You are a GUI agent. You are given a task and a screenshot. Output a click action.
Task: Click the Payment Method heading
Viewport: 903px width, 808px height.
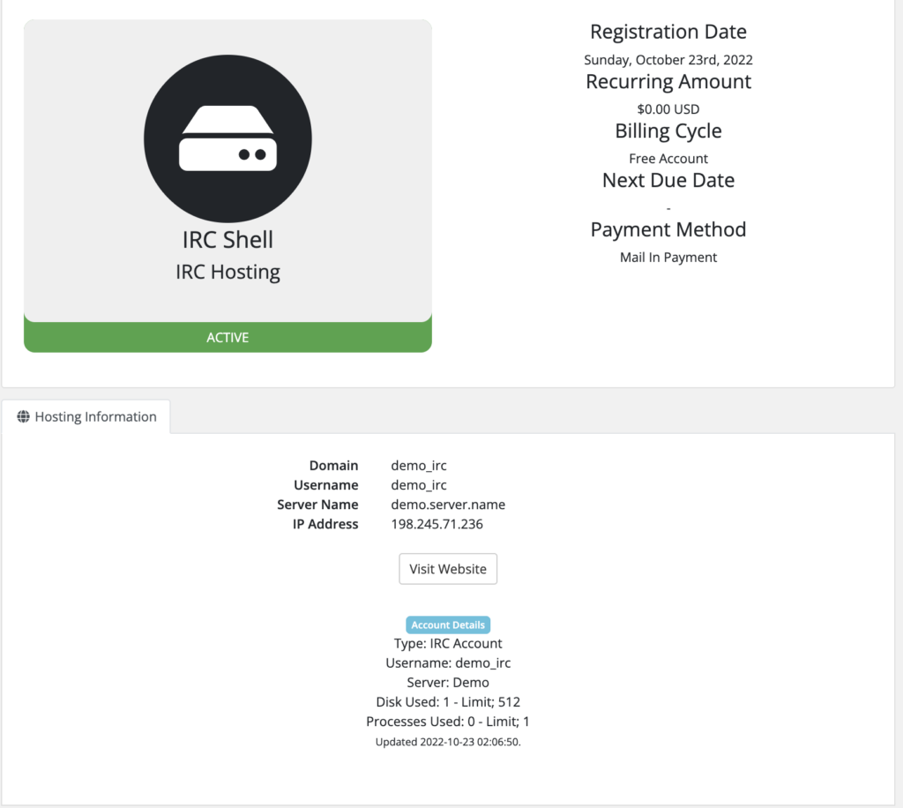click(668, 230)
